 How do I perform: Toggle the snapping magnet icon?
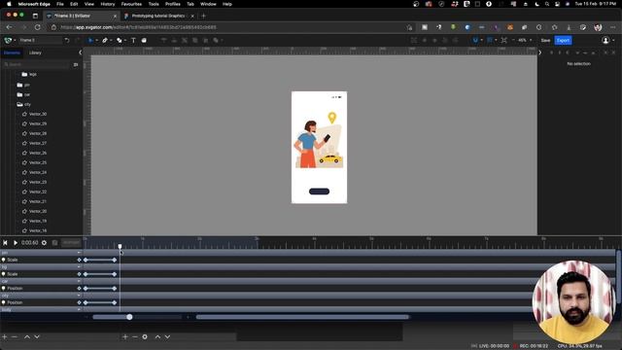(475, 40)
